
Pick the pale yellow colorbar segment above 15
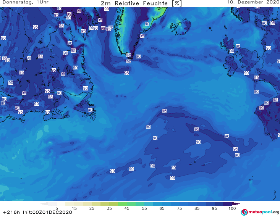[x=70, y=204]
